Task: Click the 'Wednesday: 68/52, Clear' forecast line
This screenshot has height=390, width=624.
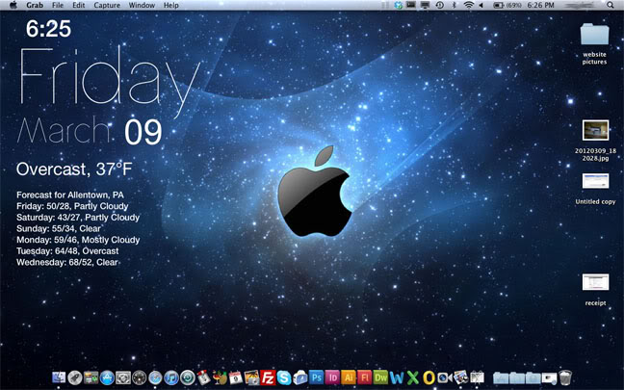Action: tap(67, 262)
